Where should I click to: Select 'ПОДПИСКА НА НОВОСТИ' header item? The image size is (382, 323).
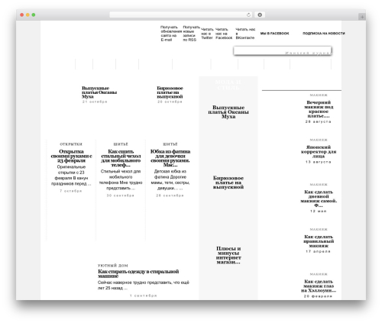tap(324, 34)
